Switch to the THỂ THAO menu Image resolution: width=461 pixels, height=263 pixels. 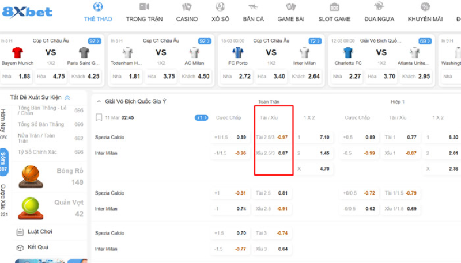click(x=98, y=19)
